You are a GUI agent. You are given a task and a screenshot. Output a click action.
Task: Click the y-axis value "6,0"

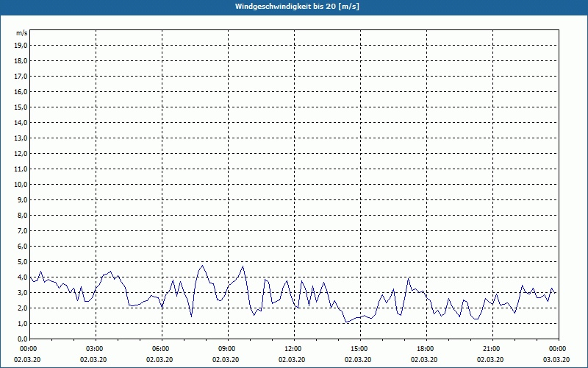(x=22, y=247)
